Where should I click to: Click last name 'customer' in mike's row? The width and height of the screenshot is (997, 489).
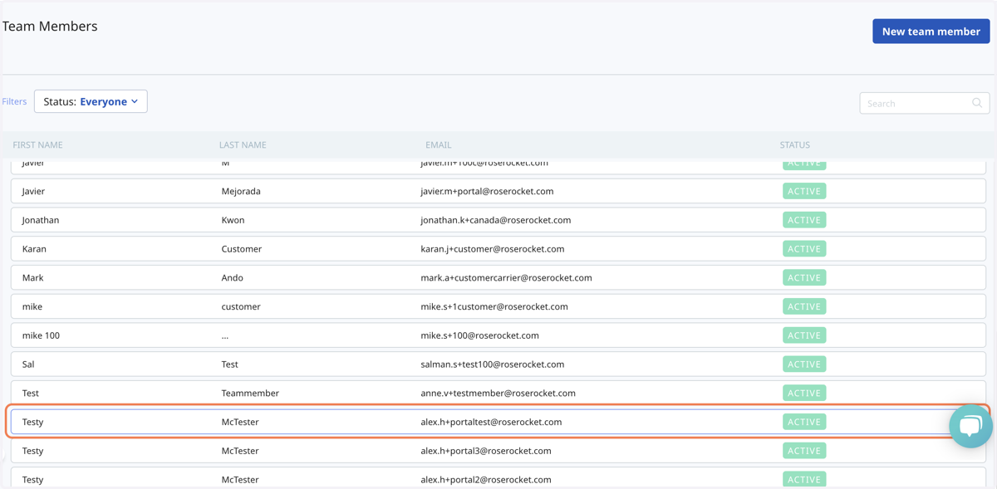point(241,306)
